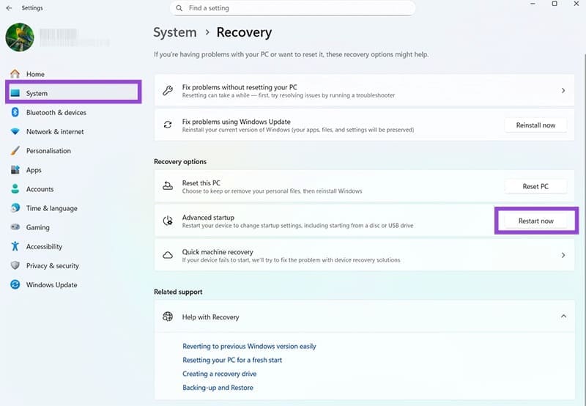This screenshot has width=586, height=406.
Task: Select the Gaming controller icon
Action: point(15,228)
